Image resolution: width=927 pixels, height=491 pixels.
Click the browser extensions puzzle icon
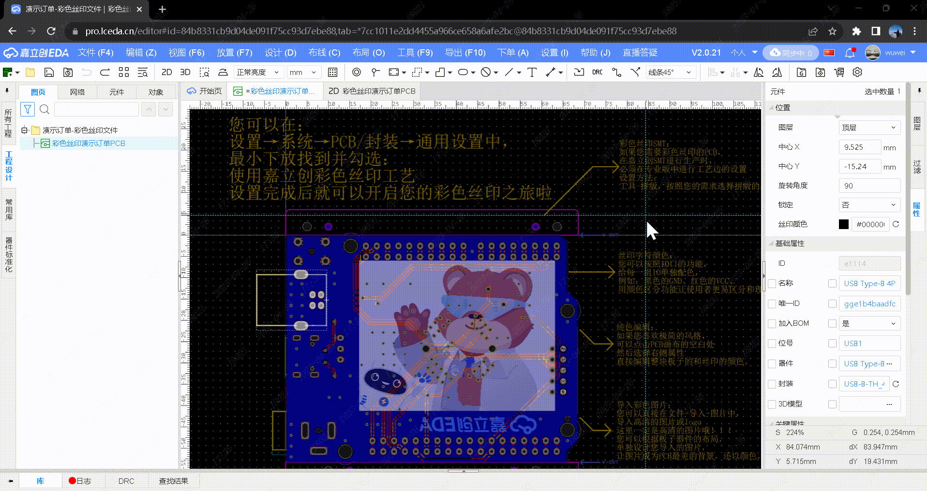856,31
